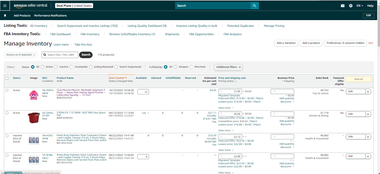Click the red Sterilite pail image
The image size is (380, 174).
pos(34,118)
